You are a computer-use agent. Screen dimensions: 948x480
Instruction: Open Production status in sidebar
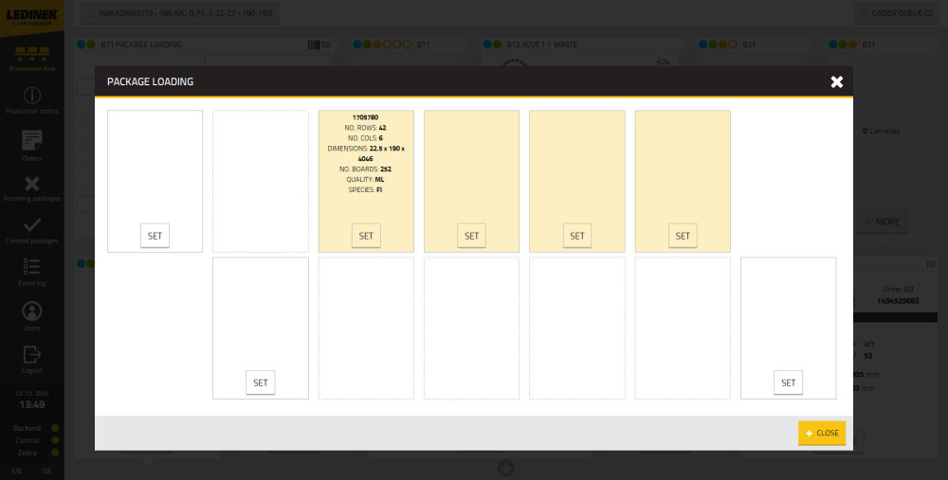tap(32, 97)
